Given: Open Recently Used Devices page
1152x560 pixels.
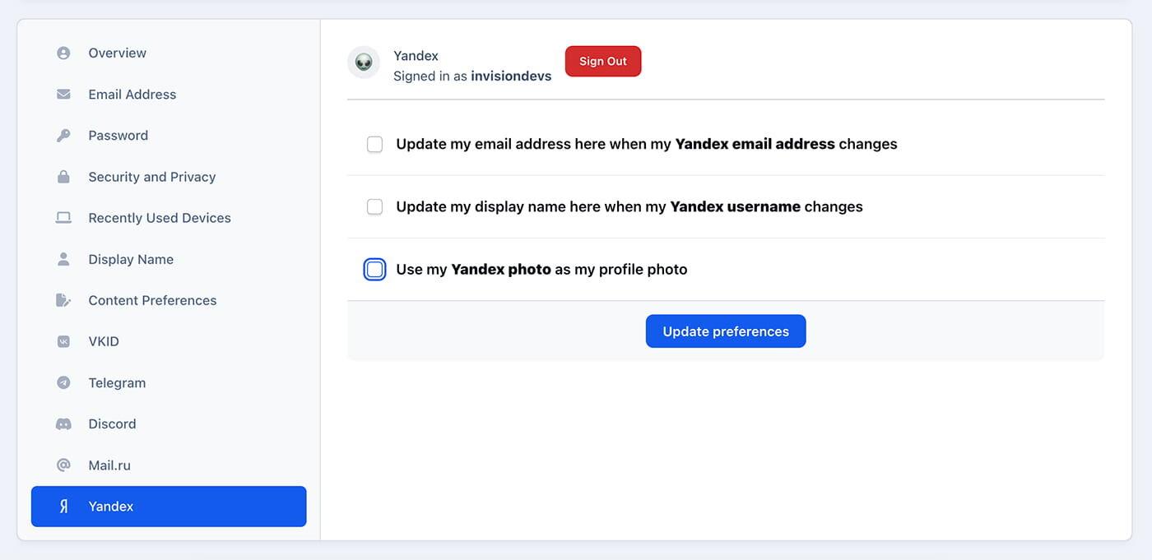Looking at the screenshot, I should [x=159, y=218].
